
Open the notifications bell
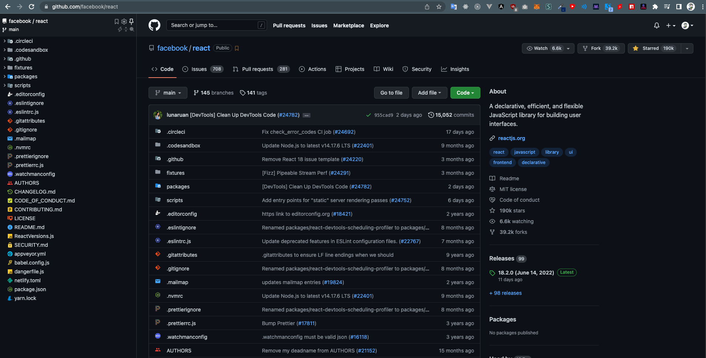pyautogui.click(x=657, y=25)
